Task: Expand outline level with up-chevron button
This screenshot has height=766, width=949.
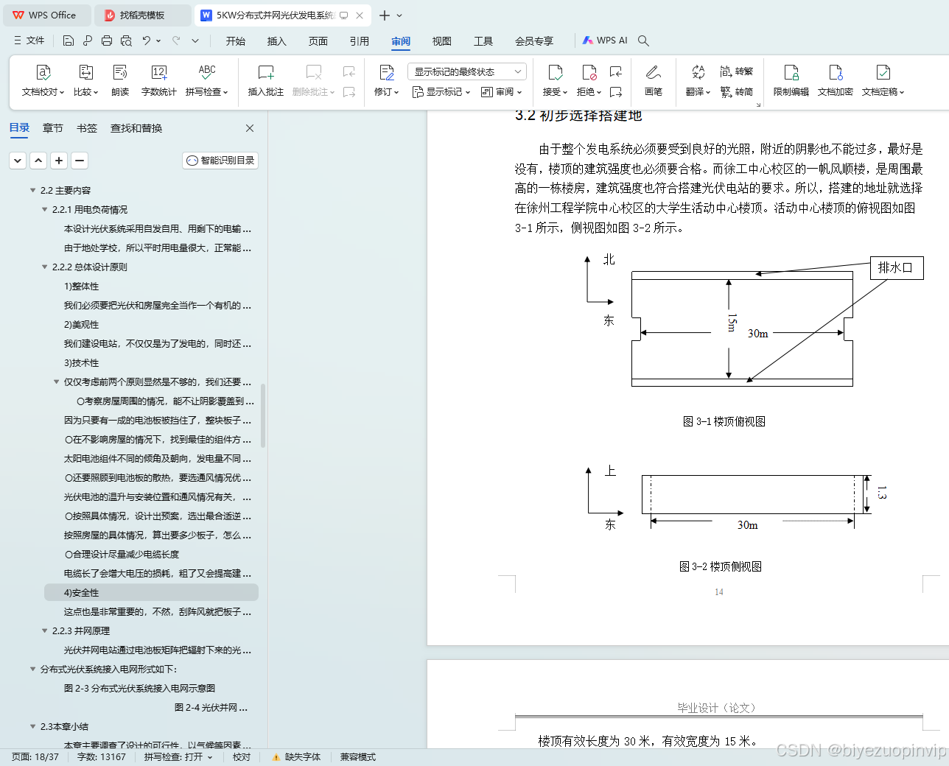Action: [x=39, y=161]
